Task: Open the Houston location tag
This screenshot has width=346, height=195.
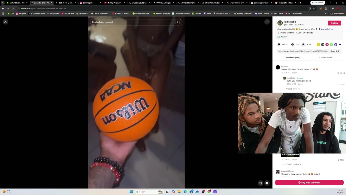Action: [x=282, y=37]
